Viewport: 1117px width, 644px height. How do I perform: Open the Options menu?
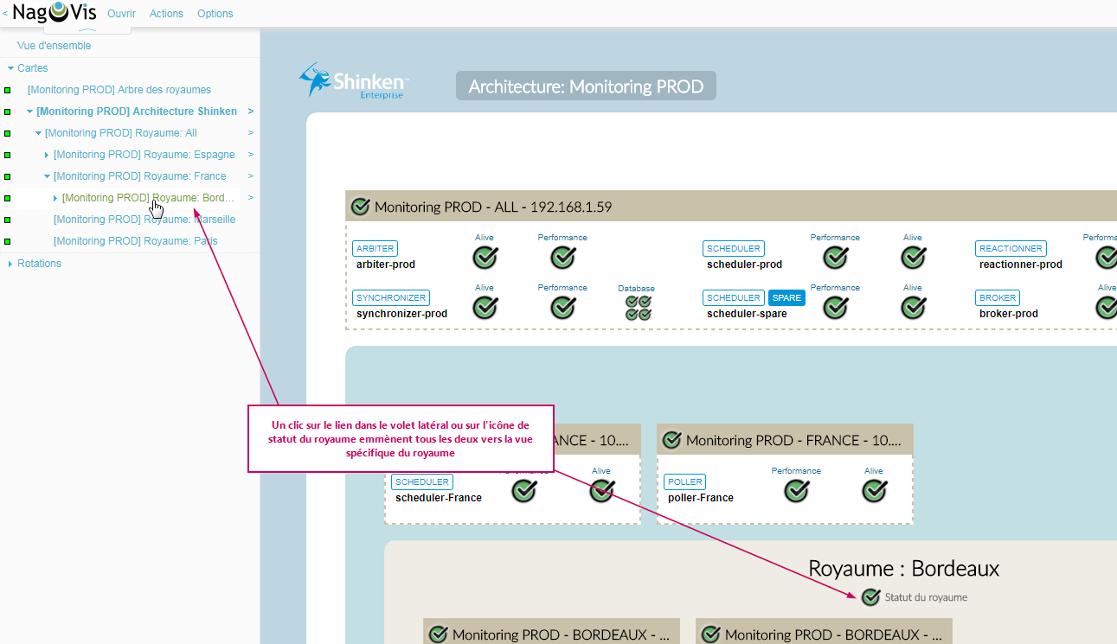[x=215, y=14]
